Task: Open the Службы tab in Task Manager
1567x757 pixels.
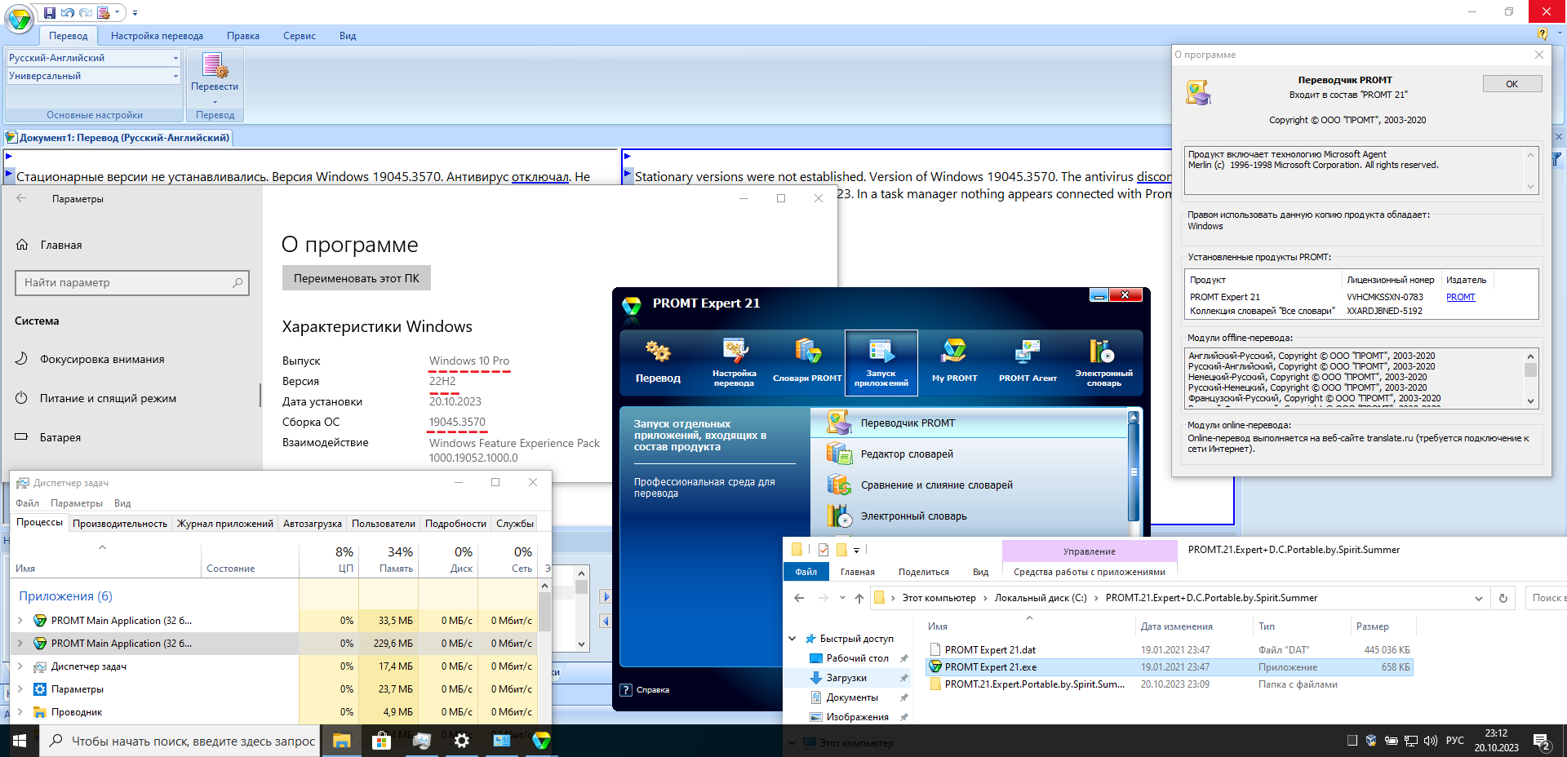Action: coord(515,524)
